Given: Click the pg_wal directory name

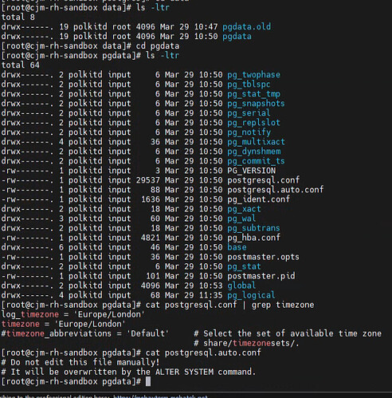Looking at the screenshot, I should click(x=241, y=219).
